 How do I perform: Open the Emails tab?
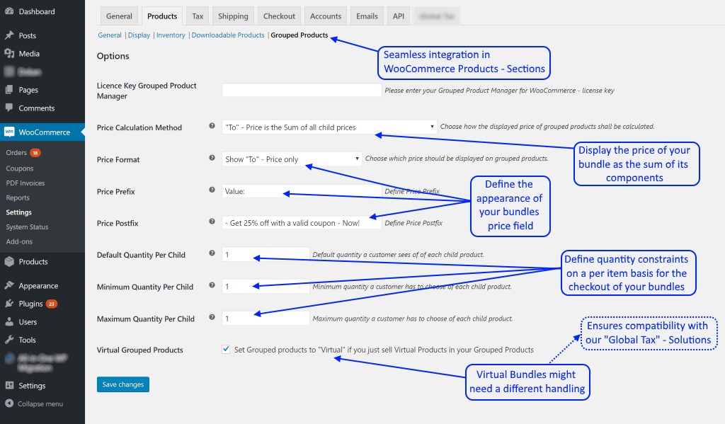[x=367, y=16]
